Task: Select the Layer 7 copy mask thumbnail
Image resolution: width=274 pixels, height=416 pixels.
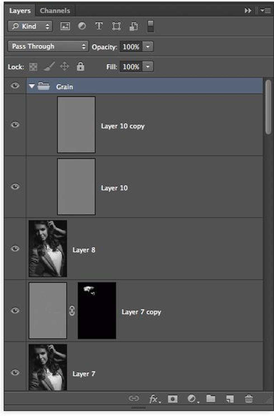Action: [x=97, y=310]
